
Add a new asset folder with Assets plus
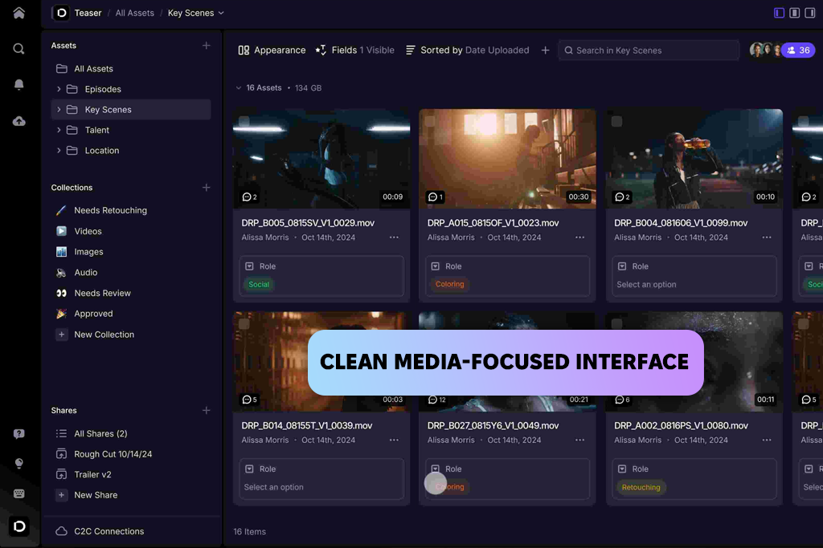pyautogui.click(x=207, y=46)
